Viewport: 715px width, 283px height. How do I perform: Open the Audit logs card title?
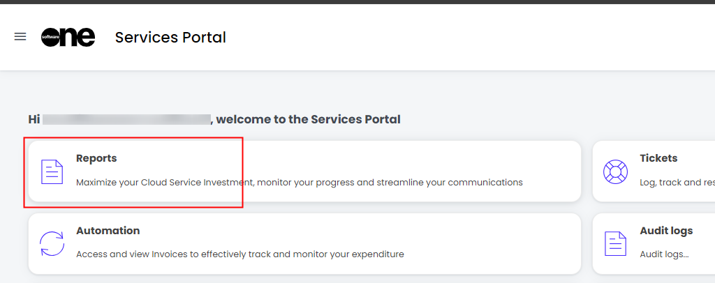666,231
